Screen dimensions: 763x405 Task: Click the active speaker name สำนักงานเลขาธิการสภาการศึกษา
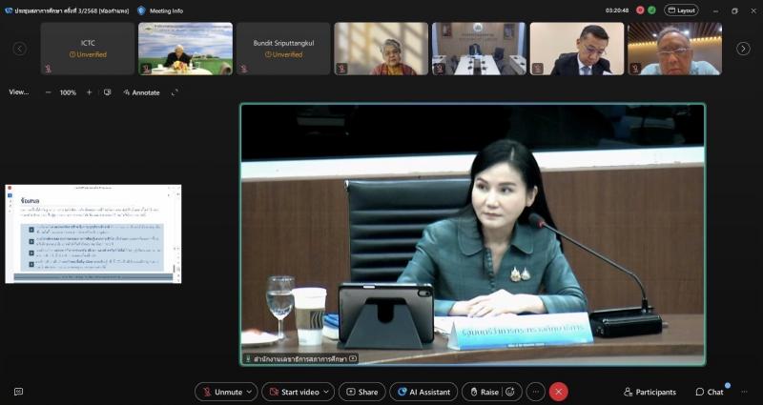[x=300, y=359]
